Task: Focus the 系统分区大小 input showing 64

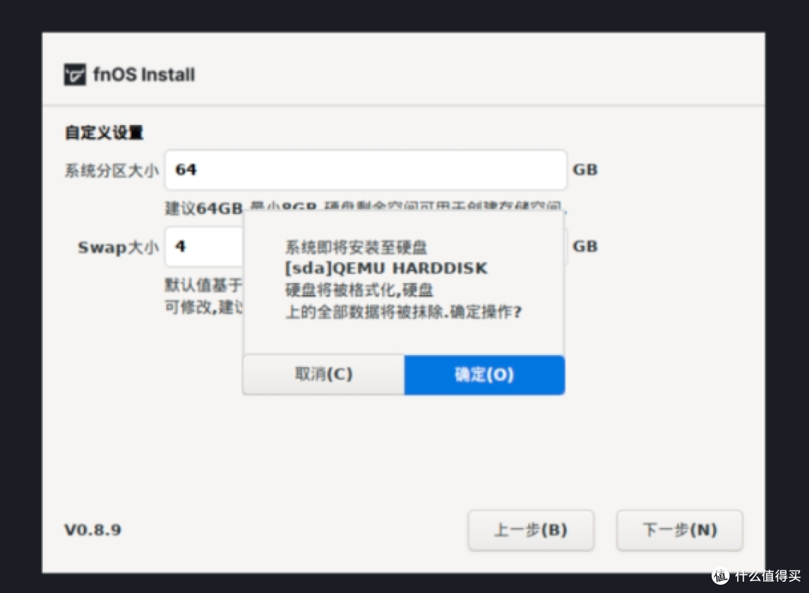Action: pos(366,170)
